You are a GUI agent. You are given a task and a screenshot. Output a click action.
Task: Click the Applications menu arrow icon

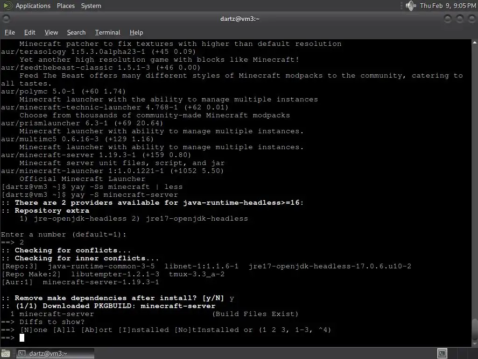point(8,6)
